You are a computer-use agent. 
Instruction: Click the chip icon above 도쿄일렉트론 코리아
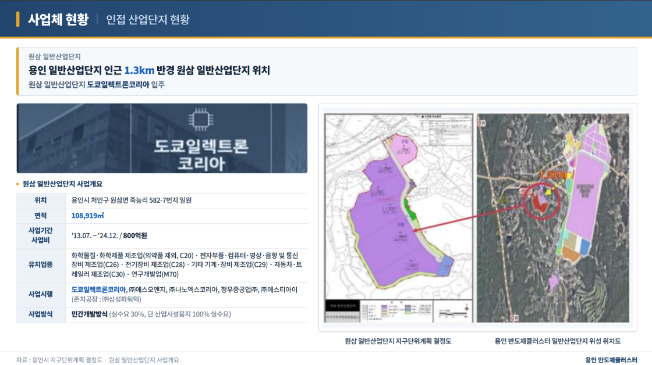pyautogui.click(x=201, y=120)
